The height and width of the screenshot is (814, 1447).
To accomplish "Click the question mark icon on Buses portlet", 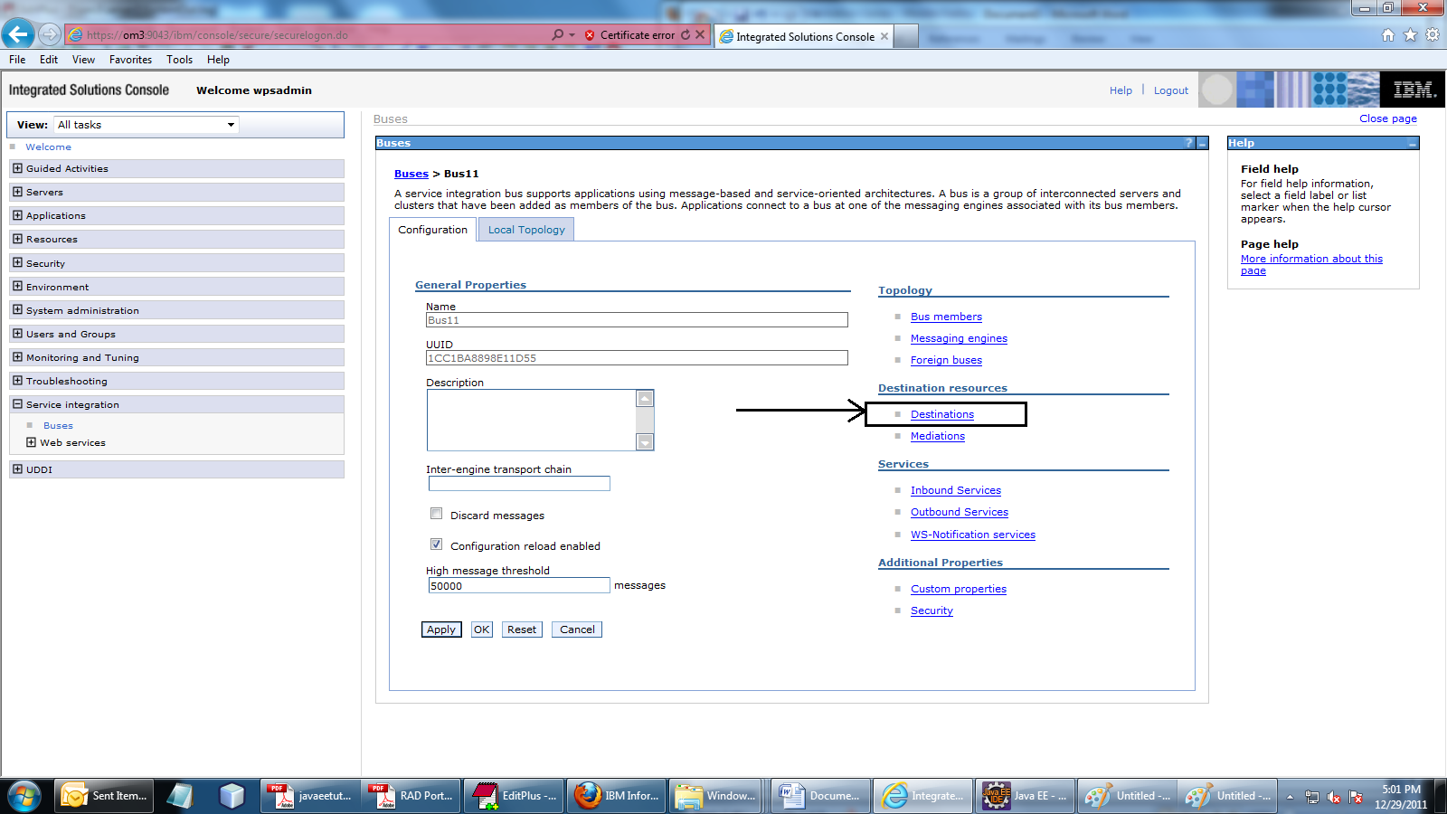I will click(x=1189, y=143).
